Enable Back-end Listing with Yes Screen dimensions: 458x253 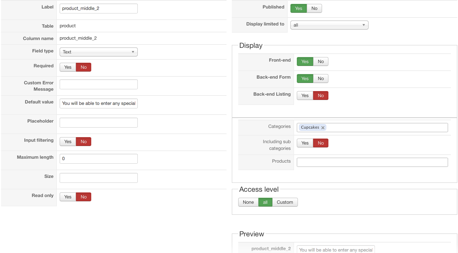pyautogui.click(x=305, y=96)
